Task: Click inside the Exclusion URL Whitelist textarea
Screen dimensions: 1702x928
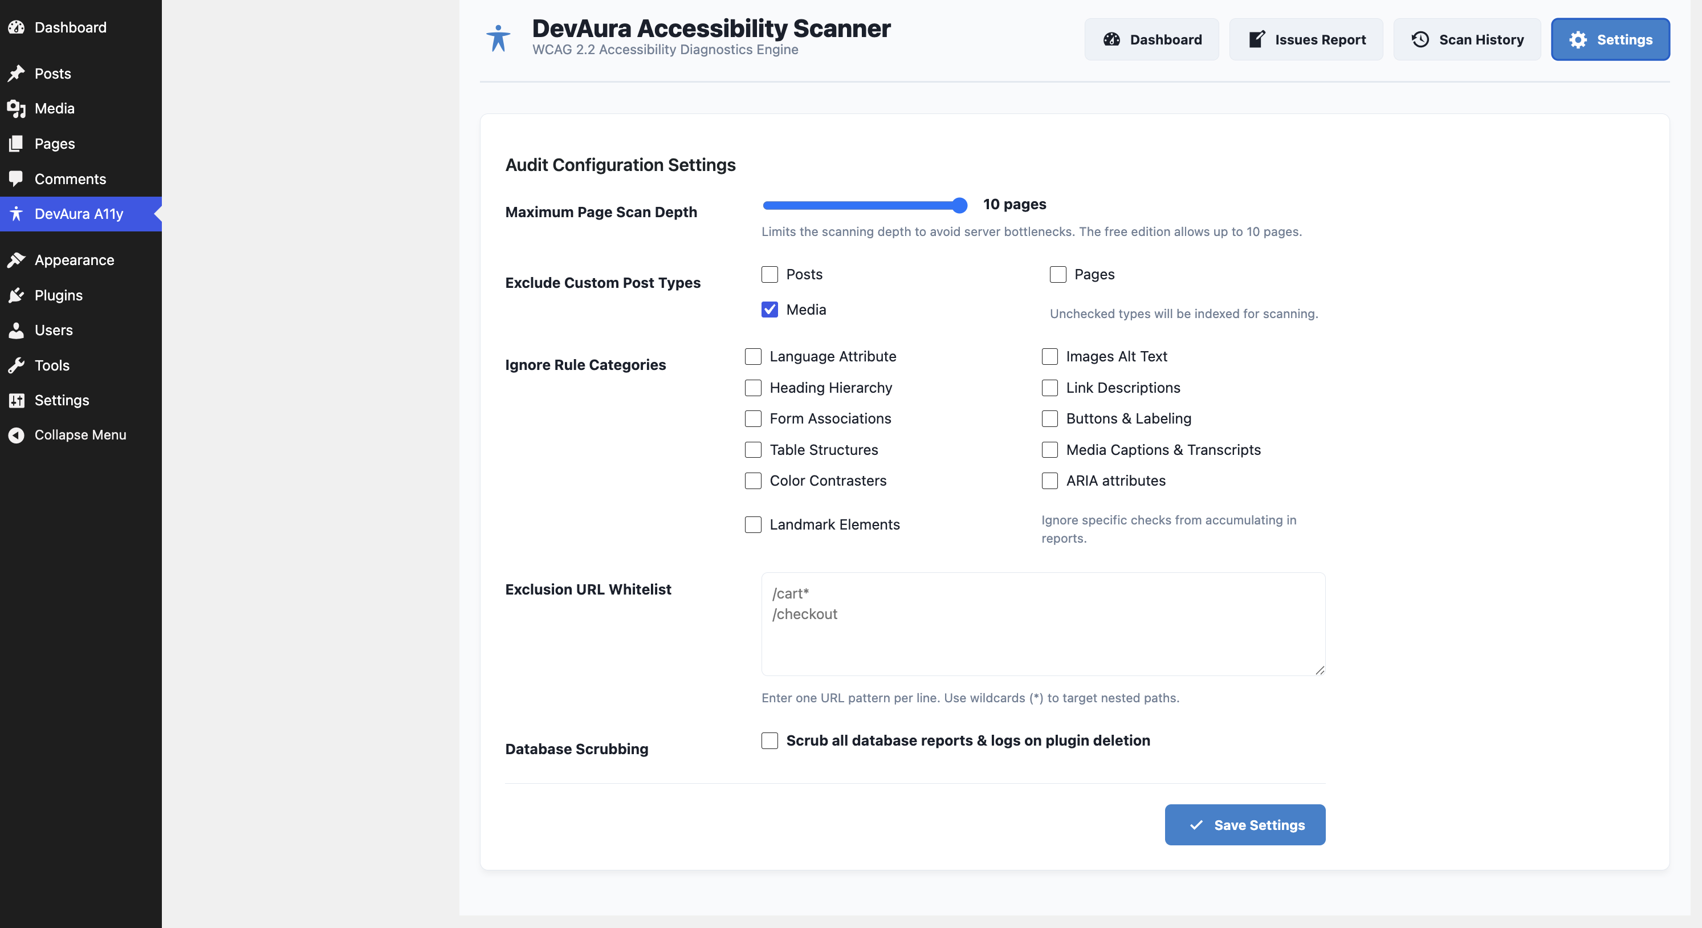Action: (x=1043, y=624)
